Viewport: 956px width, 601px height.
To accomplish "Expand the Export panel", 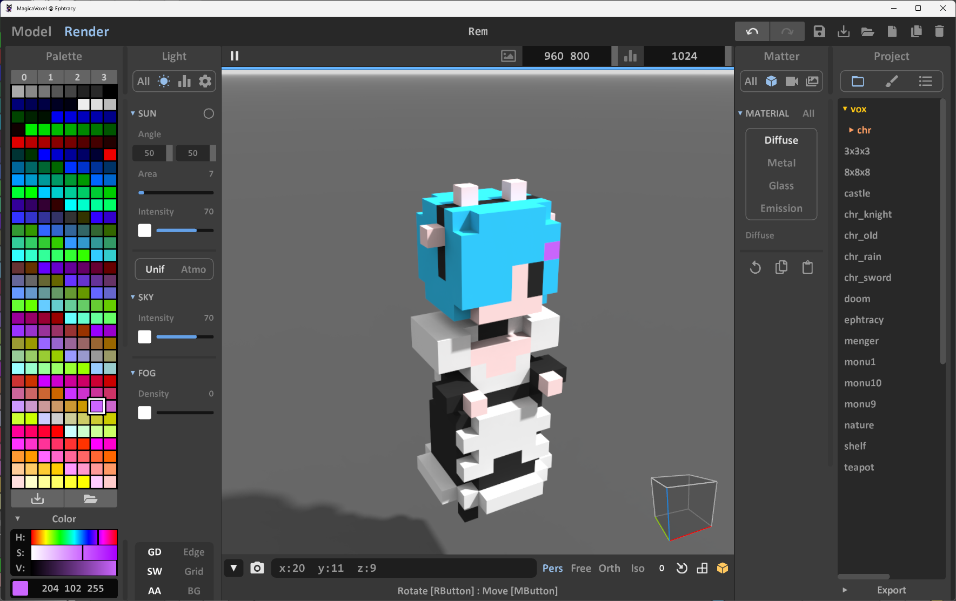I will tap(845, 590).
